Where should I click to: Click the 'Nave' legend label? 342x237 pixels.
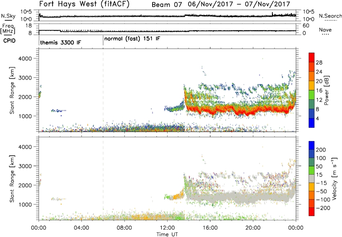325,30
